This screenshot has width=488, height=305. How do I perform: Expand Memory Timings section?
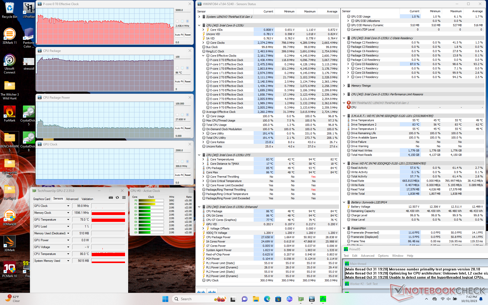pos(344,86)
